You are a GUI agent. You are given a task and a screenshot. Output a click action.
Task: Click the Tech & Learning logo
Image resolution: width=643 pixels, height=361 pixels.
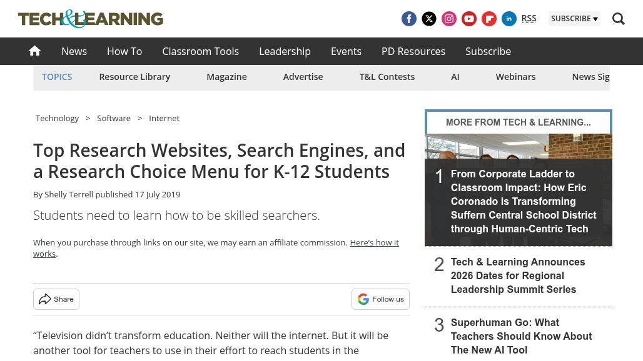tap(90, 19)
